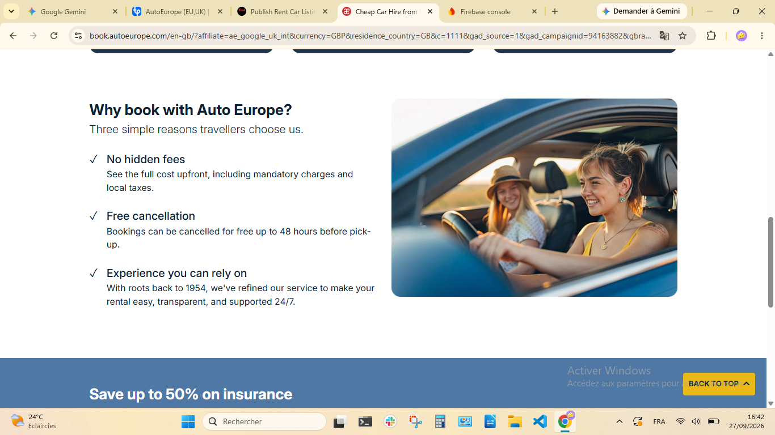The height and width of the screenshot is (435, 775).
Task: Open the FRA keyboard language switcher
Action: (659, 421)
